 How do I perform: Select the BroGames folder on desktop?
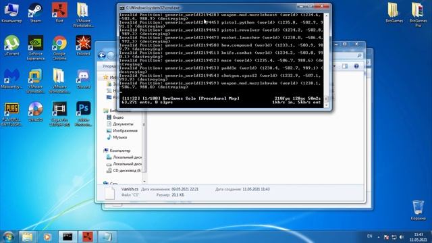pos(394,12)
